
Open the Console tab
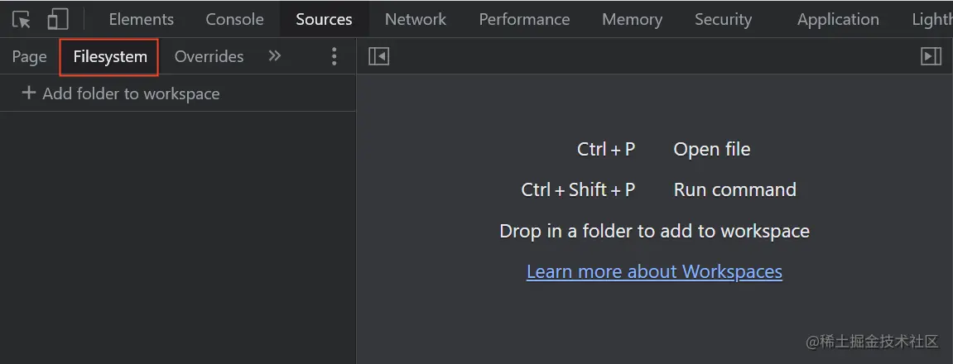click(234, 19)
